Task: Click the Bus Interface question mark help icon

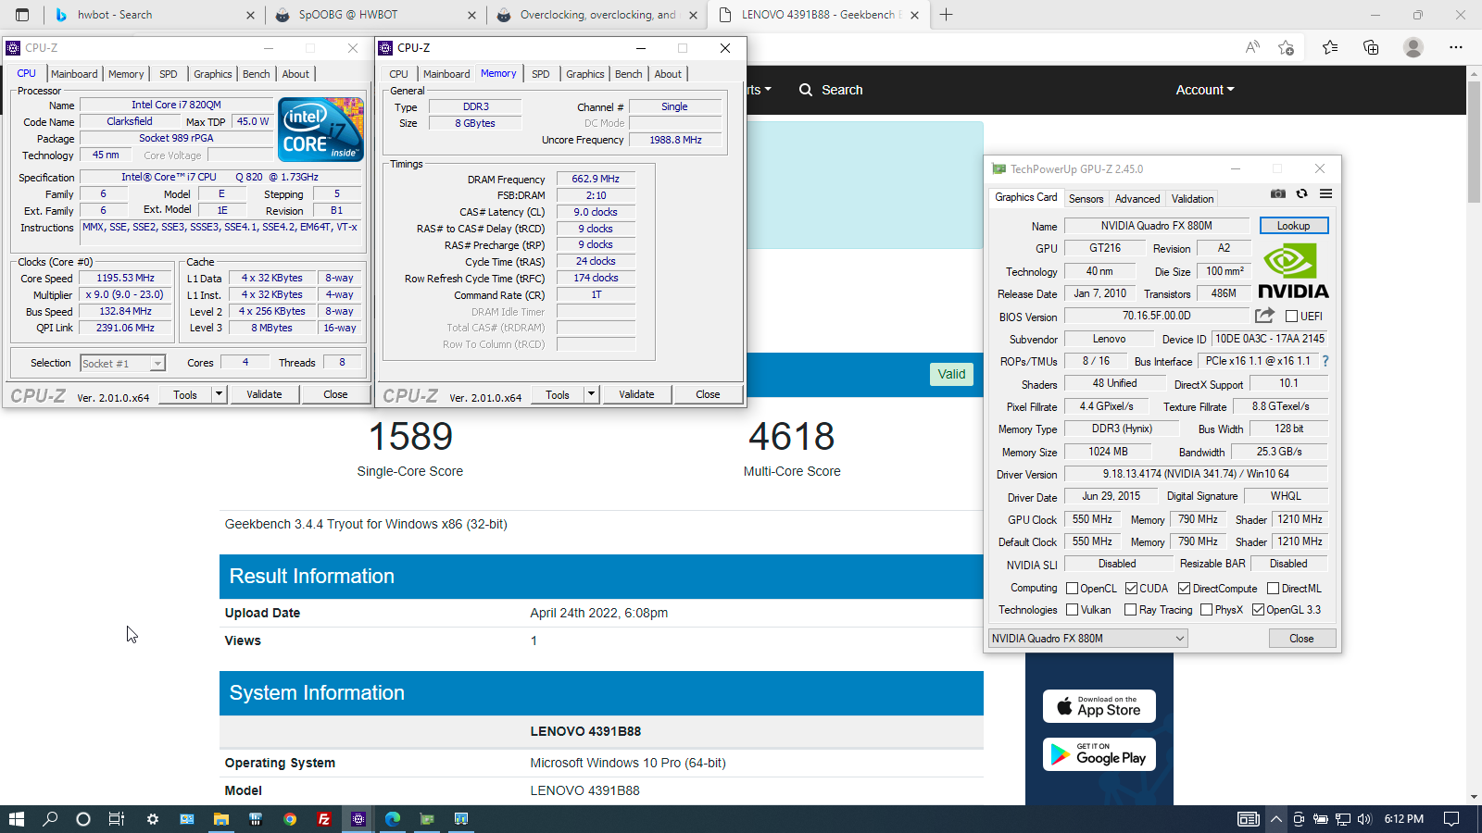Action: (x=1325, y=361)
